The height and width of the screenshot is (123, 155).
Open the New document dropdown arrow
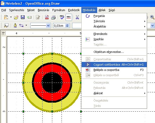11,17
